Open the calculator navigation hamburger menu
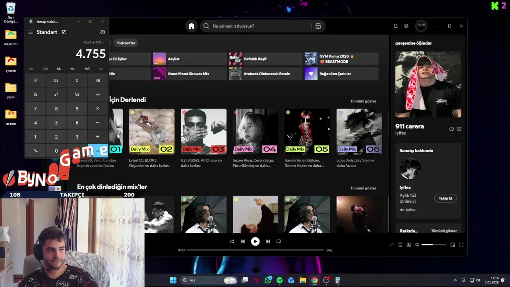Image resolution: width=510 pixels, height=287 pixels. coord(30,32)
